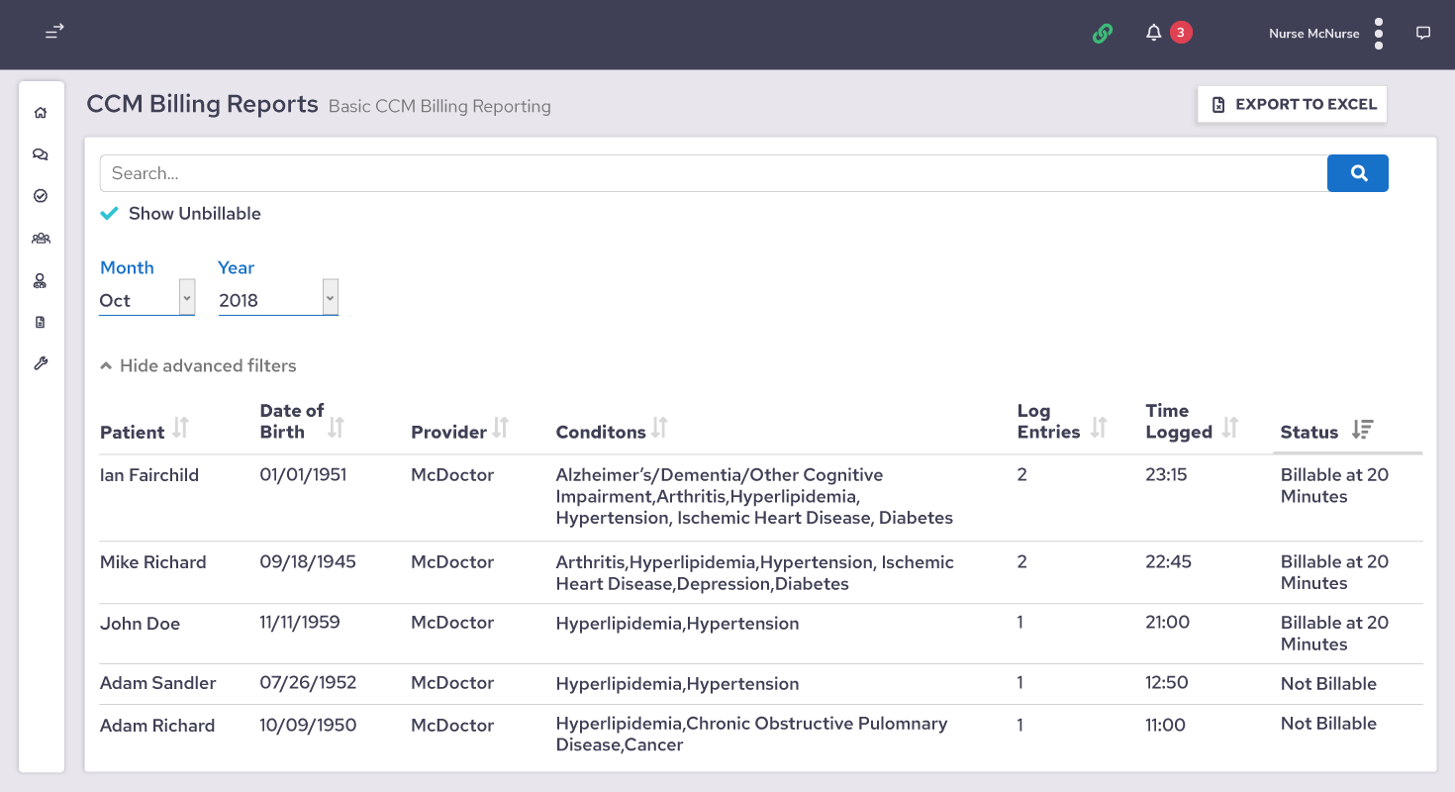The width and height of the screenshot is (1455, 792).
Task: Open the doctor/provider sidebar icon
Action: click(41, 281)
